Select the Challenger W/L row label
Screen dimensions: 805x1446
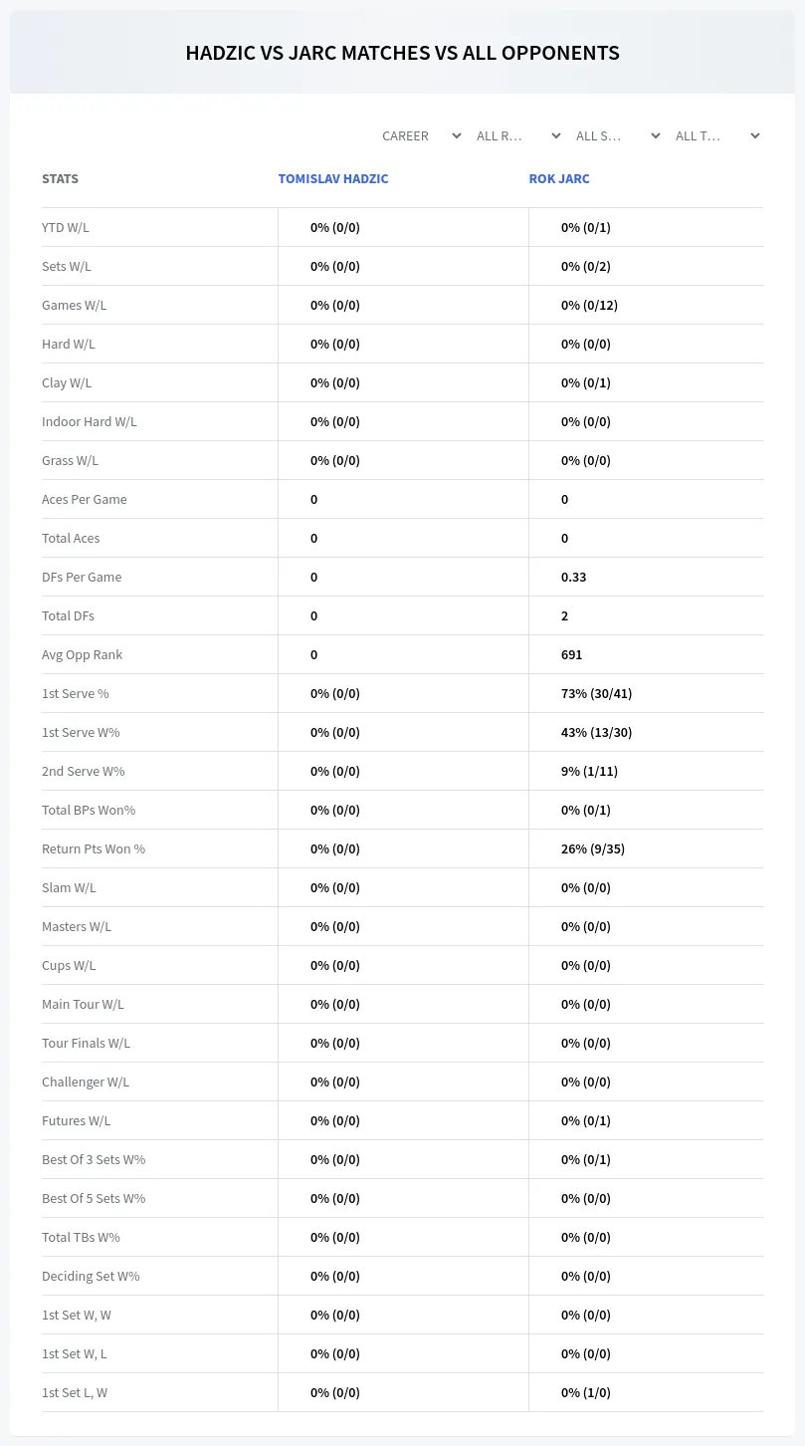pyautogui.click(x=86, y=1082)
